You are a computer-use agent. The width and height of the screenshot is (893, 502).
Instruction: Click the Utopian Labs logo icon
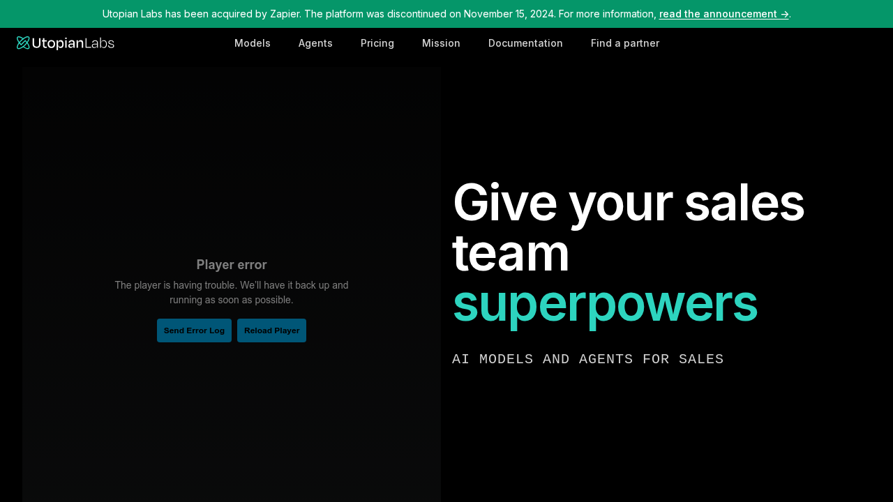23,43
